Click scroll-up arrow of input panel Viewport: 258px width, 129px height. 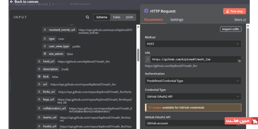(138, 26)
